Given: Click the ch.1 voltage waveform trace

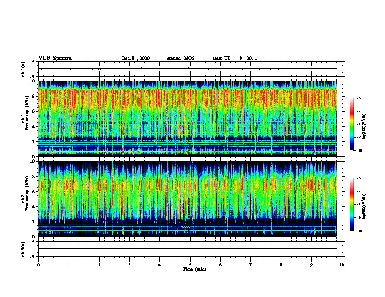Looking at the screenshot, I should (x=188, y=69).
